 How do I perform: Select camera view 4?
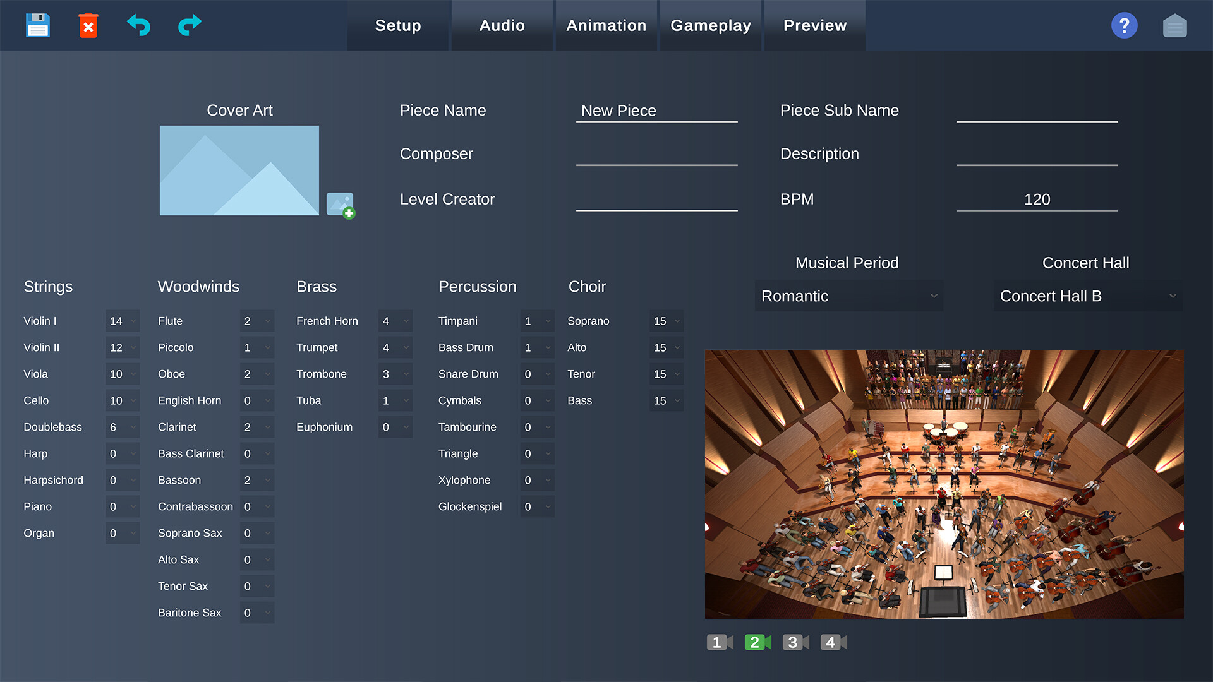coord(833,642)
